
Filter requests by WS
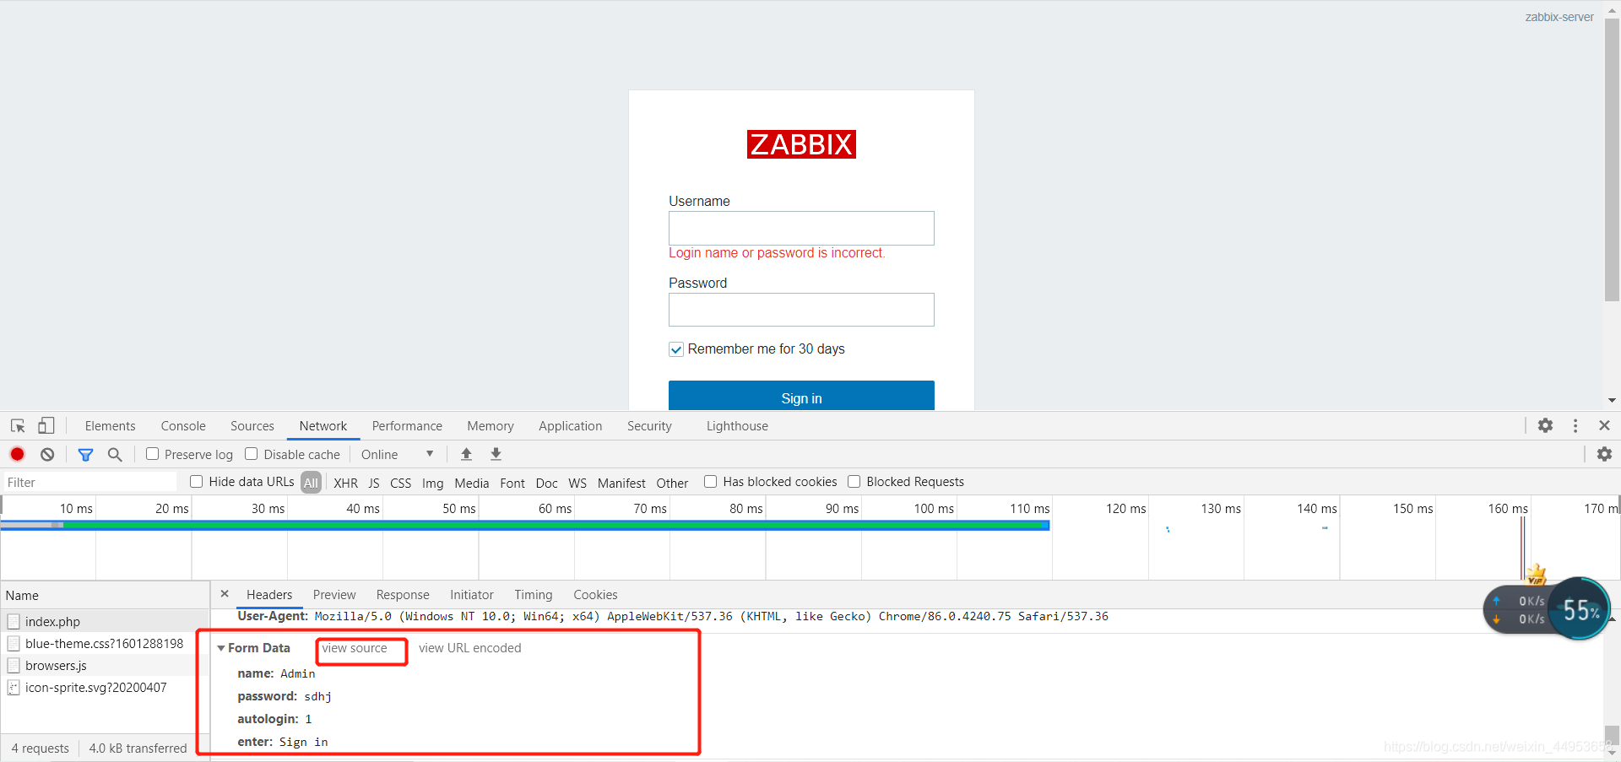[x=577, y=483]
